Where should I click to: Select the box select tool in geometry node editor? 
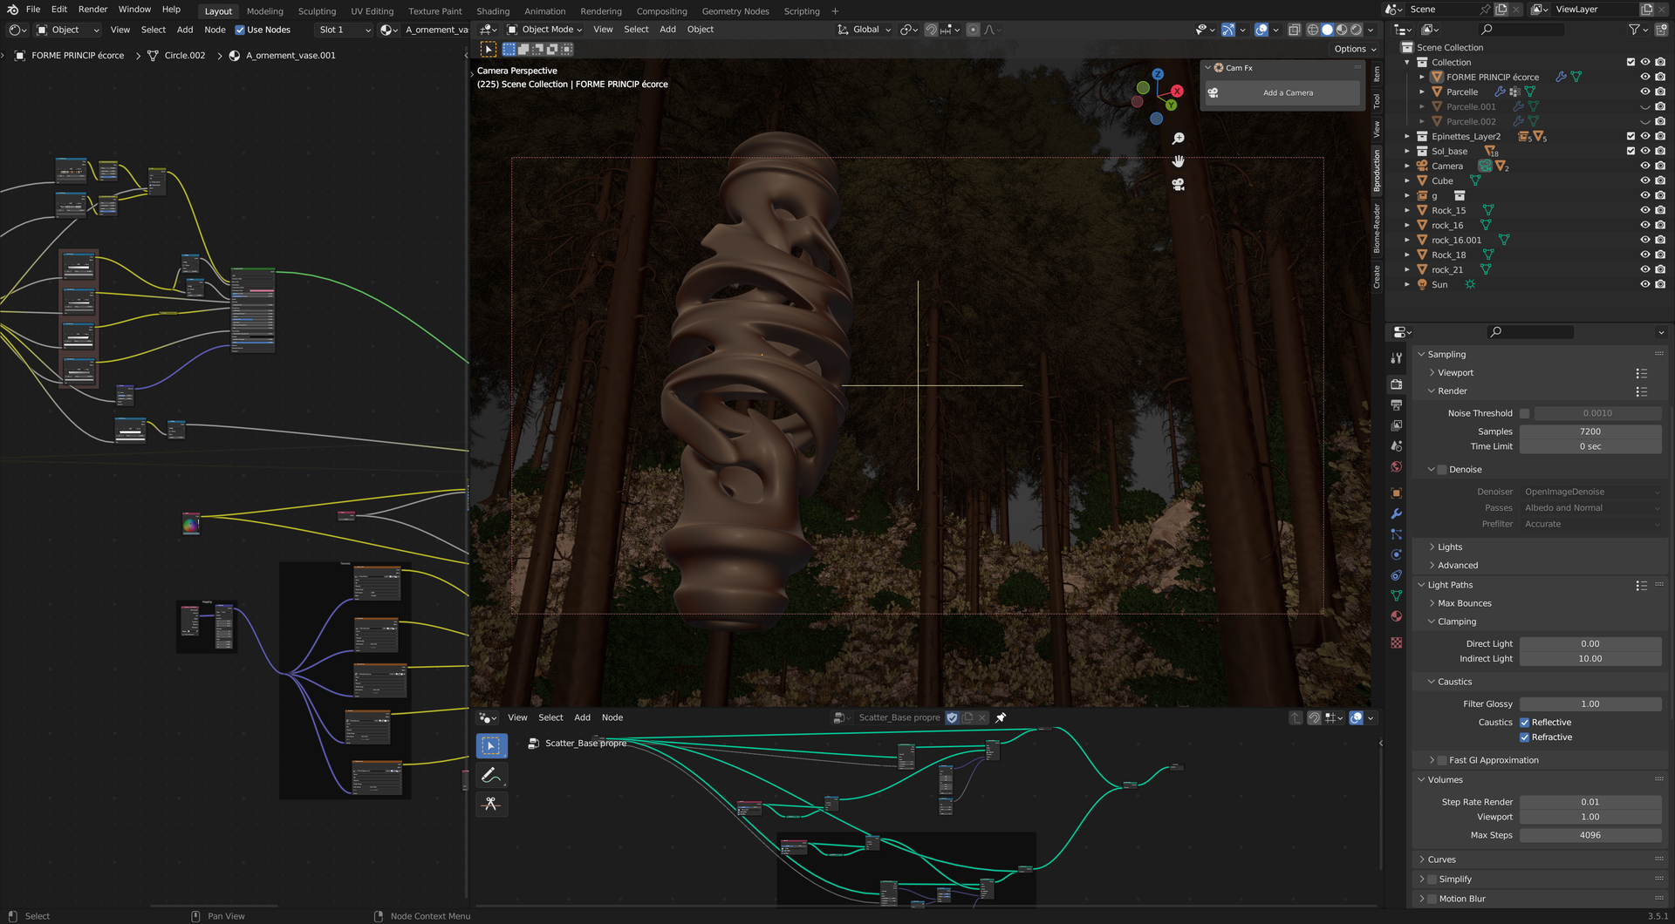click(x=491, y=745)
